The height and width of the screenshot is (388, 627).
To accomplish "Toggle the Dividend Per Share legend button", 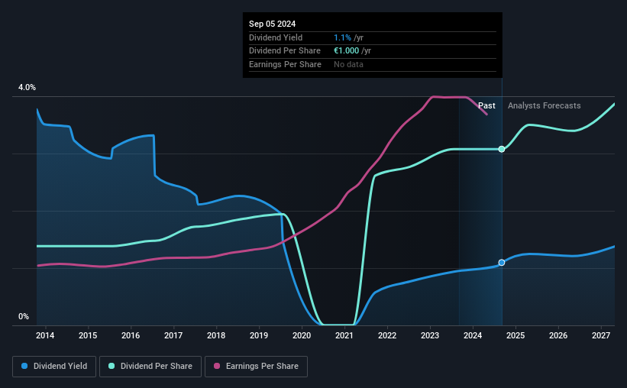I will tap(150, 367).
